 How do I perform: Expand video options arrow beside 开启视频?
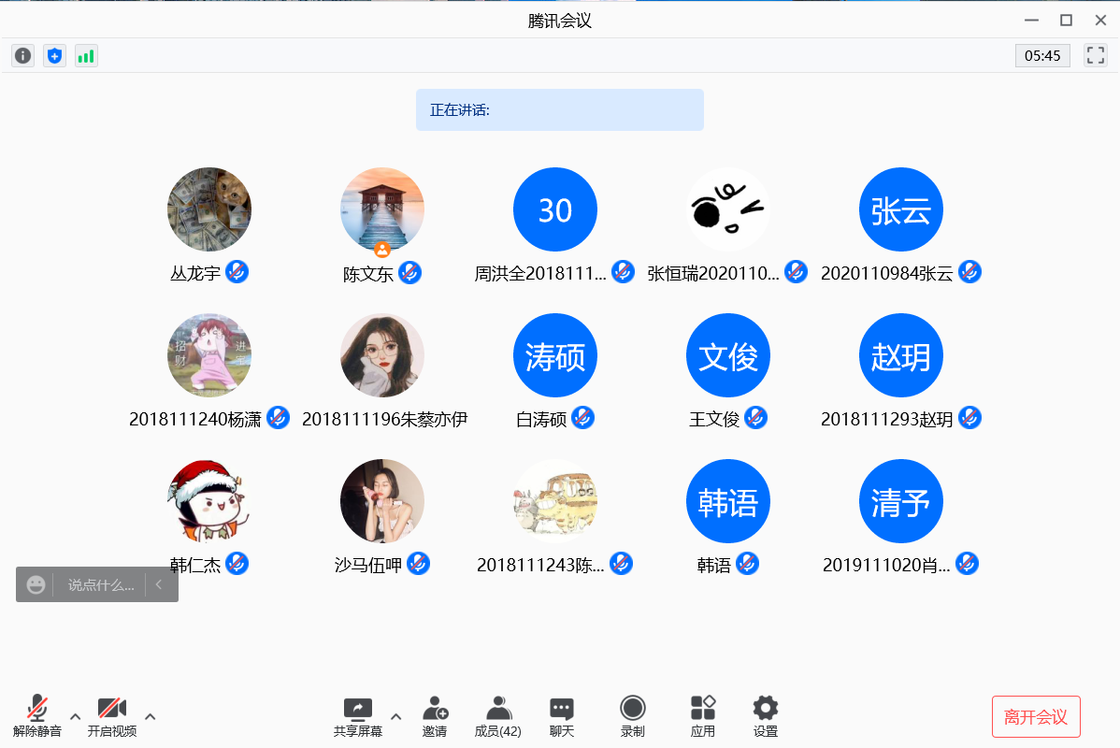pos(151,717)
